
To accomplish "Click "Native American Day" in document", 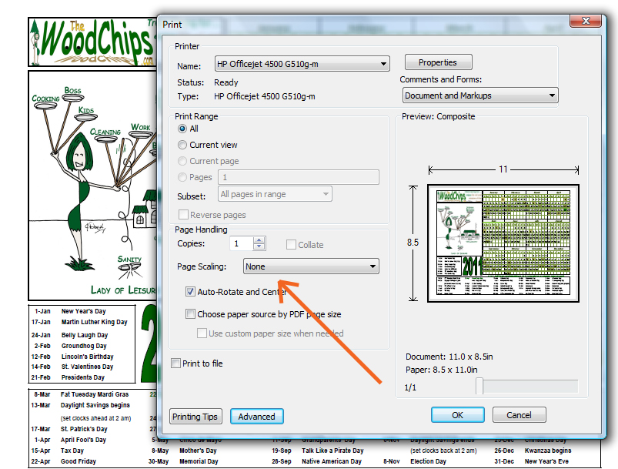I will [x=332, y=461].
